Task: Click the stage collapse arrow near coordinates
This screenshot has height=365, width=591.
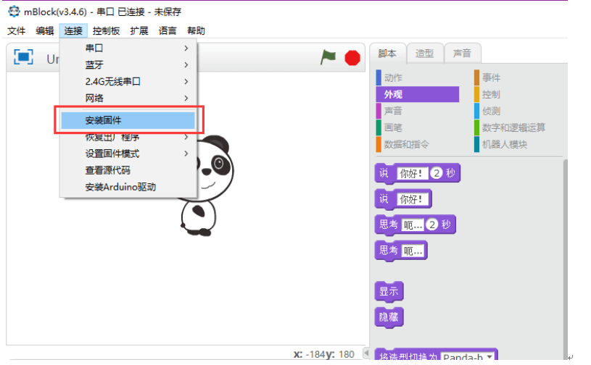Action: [365, 353]
